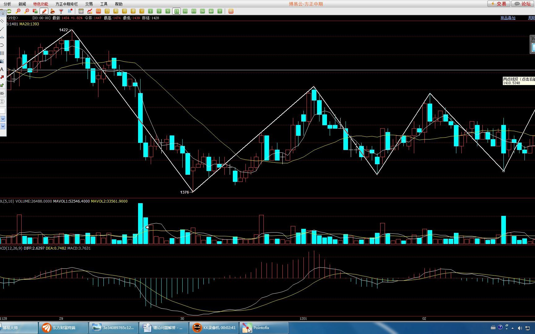Open the upper dropdown in drawing palette
This screenshot has width=535, height=334.
[x=3, y=119]
